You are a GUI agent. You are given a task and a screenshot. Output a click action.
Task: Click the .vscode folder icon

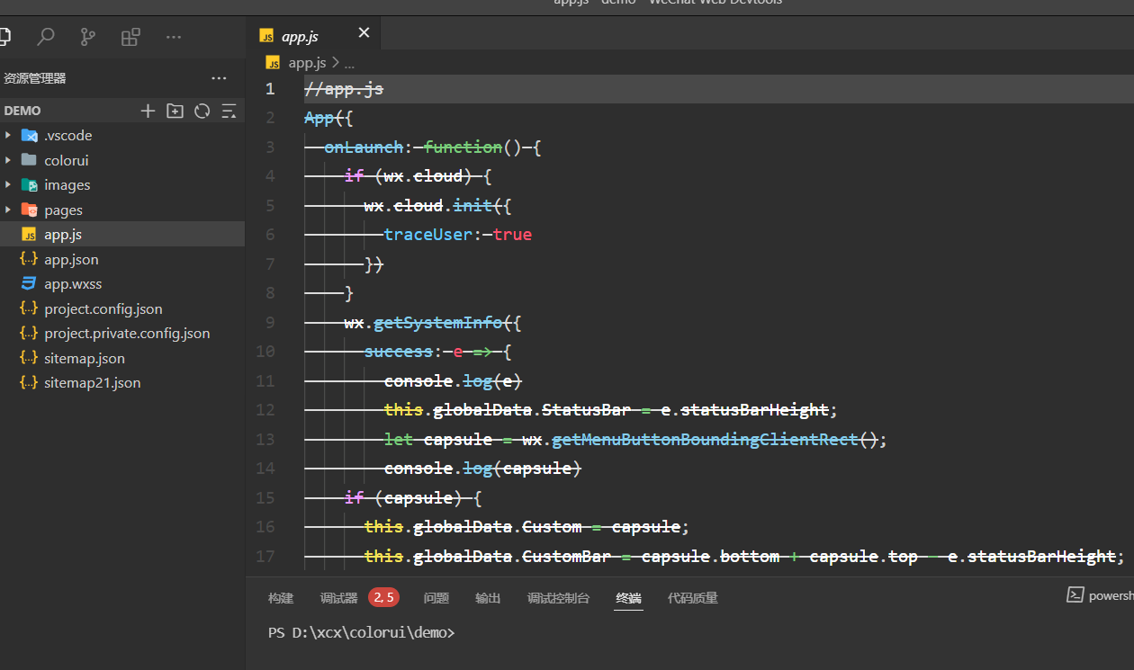(30, 135)
